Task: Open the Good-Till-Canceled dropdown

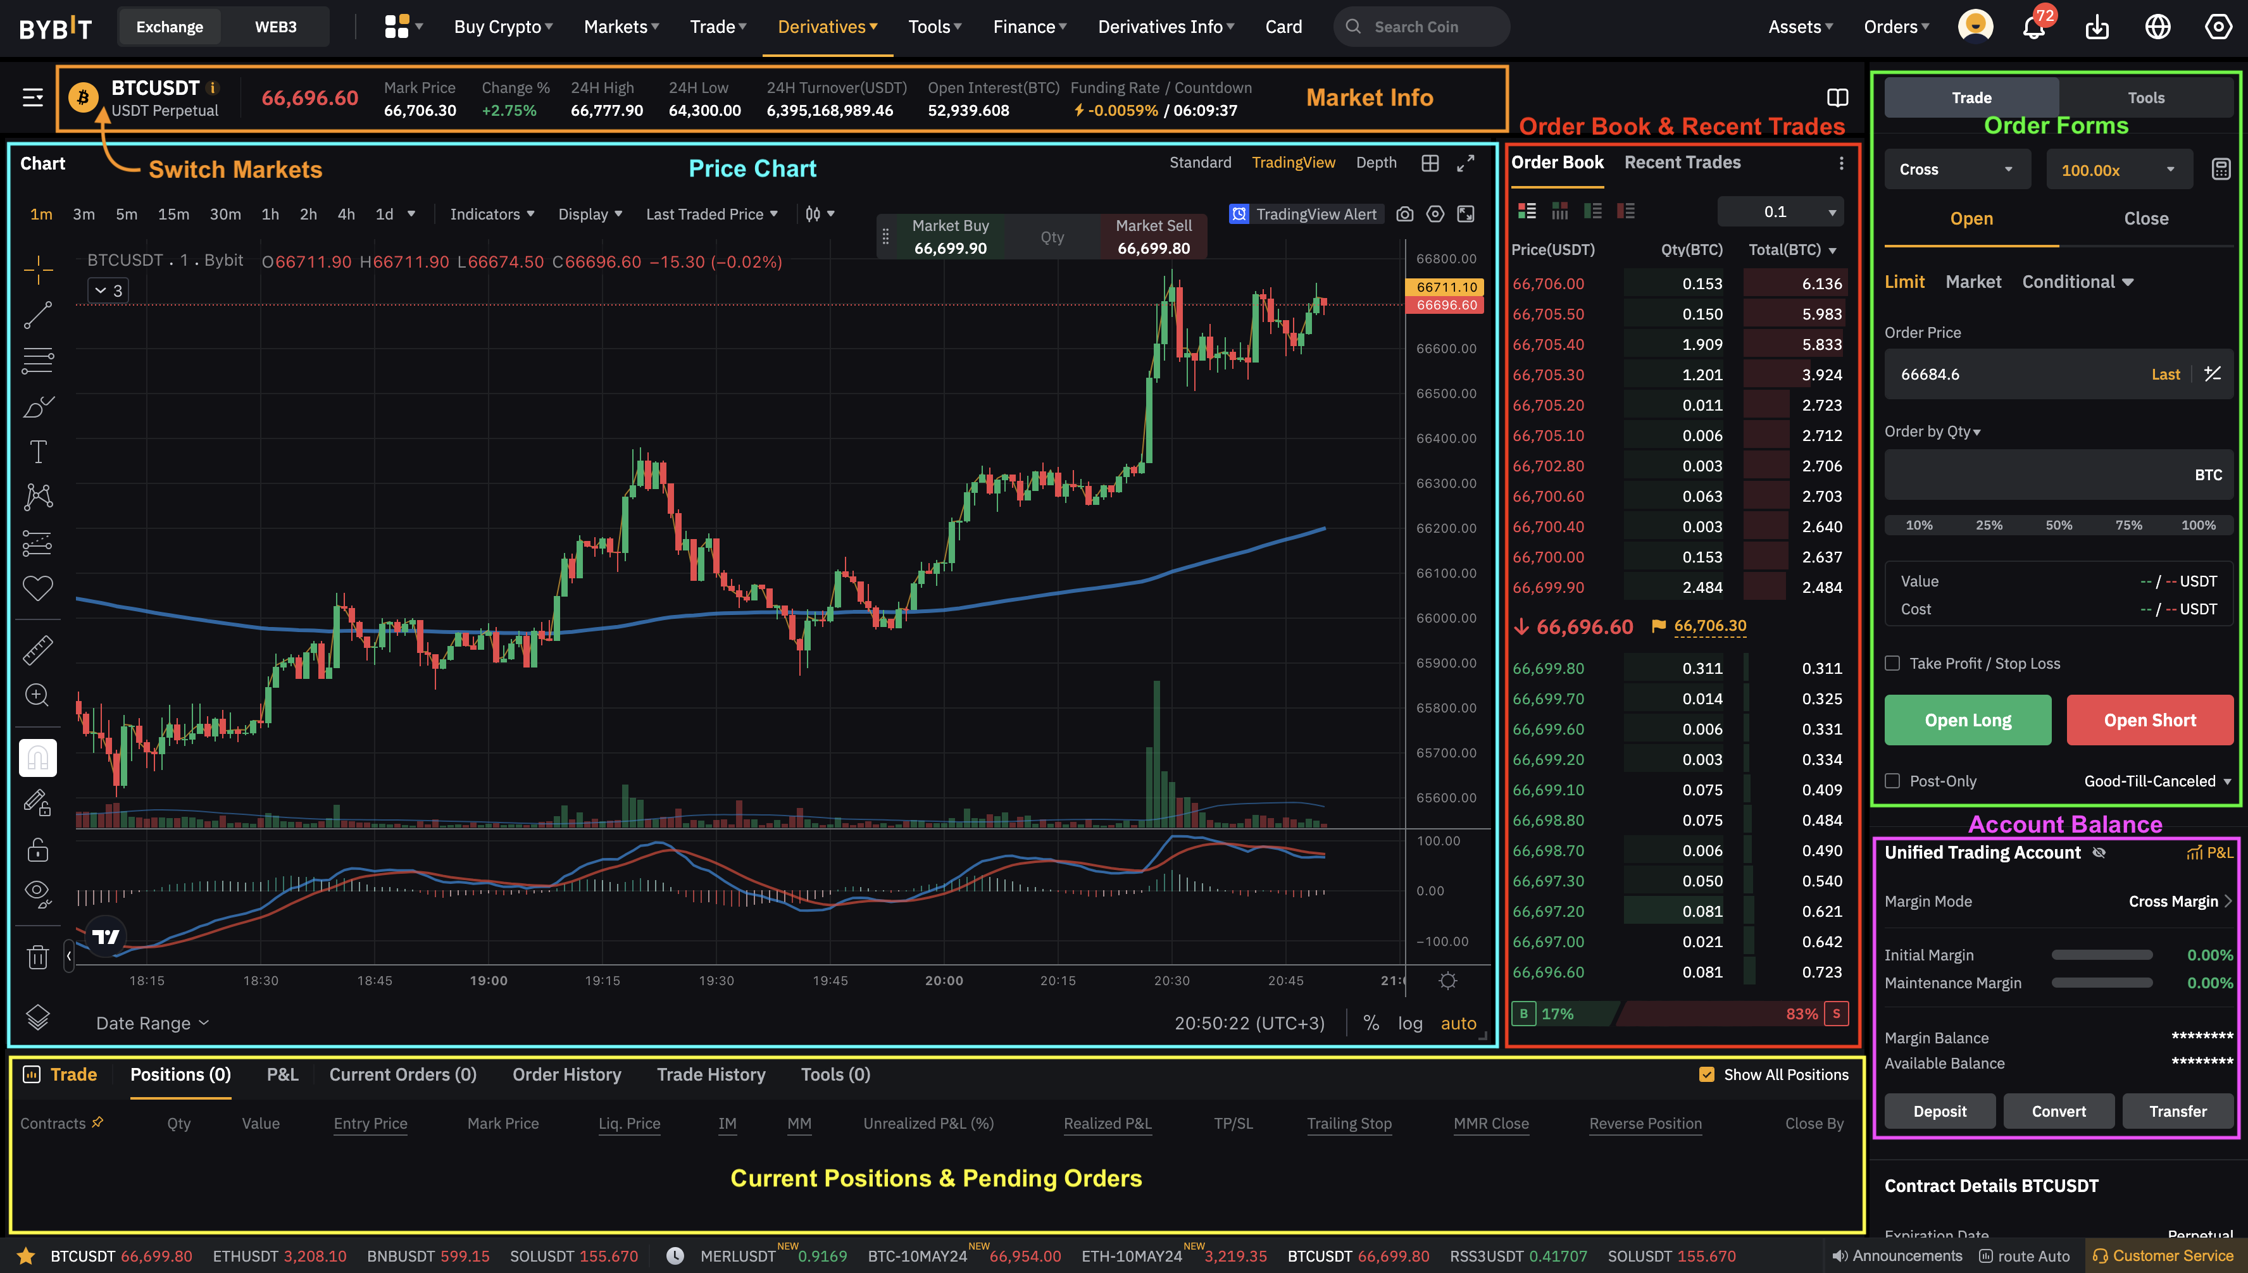Action: [x=2156, y=780]
